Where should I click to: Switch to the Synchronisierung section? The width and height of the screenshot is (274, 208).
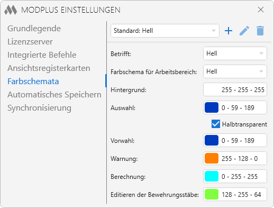pos(39,108)
